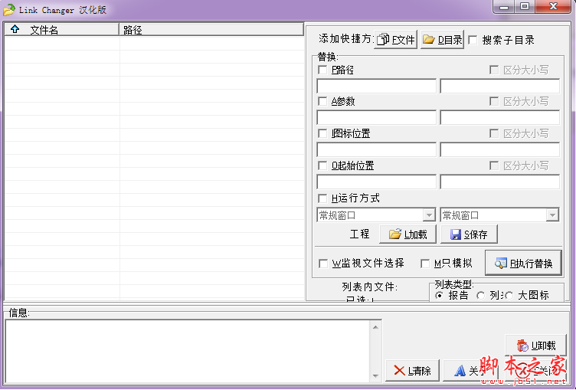Click the left A参数 search input field
576x390 pixels.
[377, 118]
